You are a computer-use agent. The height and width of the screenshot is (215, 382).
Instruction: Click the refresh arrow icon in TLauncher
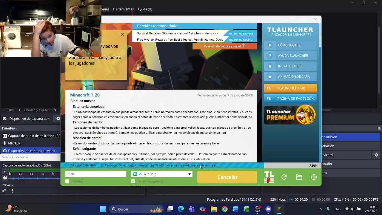tap(284, 177)
